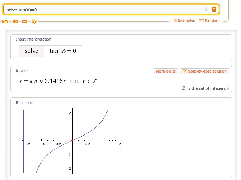Click the image input camera icon
The width and height of the screenshot is (241, 180).
click(x=15, y=22)
